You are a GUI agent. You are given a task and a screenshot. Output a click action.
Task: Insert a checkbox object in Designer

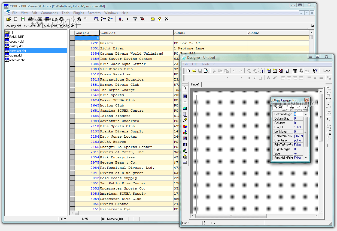tap(185, 144)
